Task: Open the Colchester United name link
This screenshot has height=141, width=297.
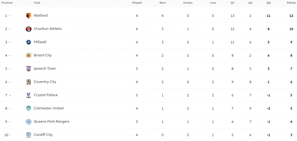Action: point(48,108)
